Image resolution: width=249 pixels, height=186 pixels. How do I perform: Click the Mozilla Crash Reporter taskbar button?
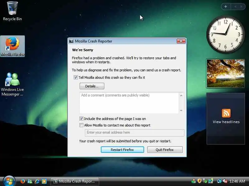(75, 181)
